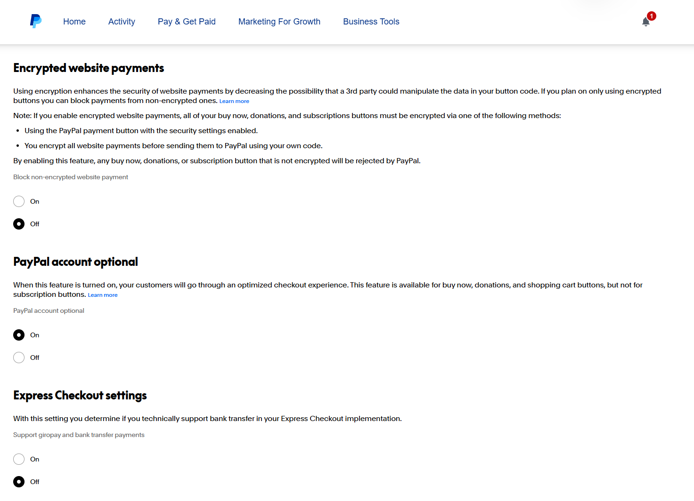Screen dimensions: 694x501
Task: Open the Activity menu
Action: click(122, 22)
